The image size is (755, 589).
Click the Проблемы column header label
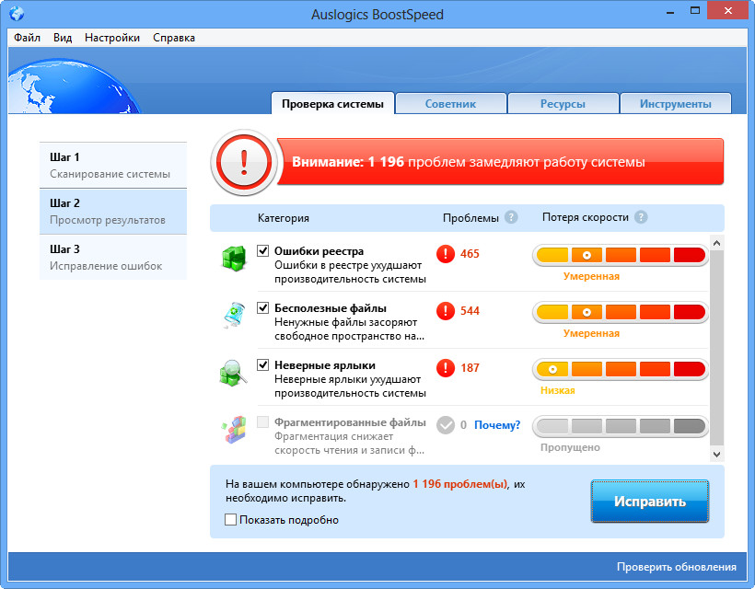(470, 218)
